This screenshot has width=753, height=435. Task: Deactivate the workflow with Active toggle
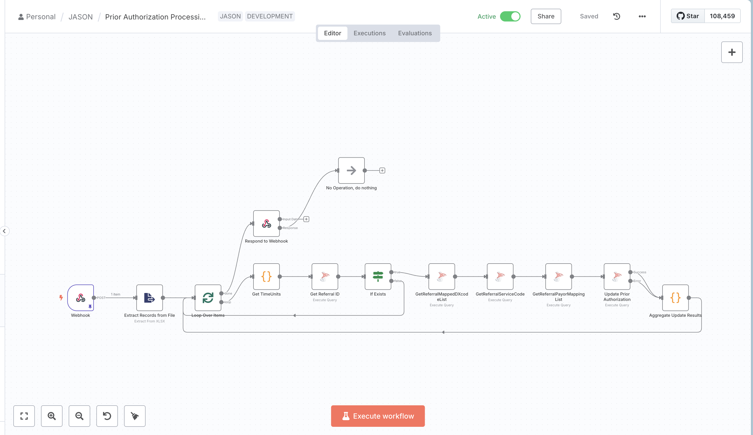click(x=511, y=16)
